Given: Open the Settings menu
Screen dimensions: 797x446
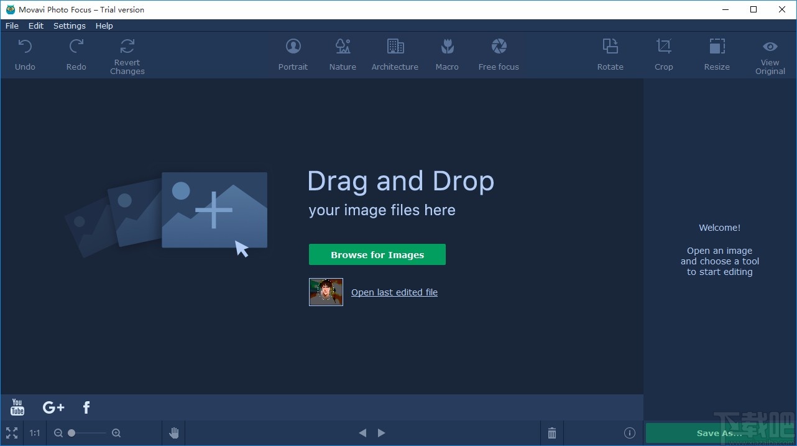Looking at the screenshot, I should 69,26.
